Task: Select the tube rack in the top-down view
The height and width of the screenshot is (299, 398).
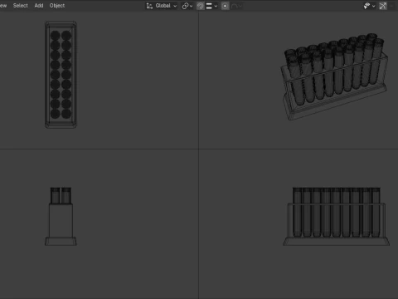Action: tap(61, 75)
